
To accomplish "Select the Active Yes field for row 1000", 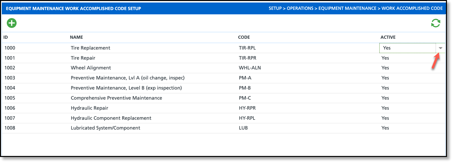I will (x=408, y=48).
